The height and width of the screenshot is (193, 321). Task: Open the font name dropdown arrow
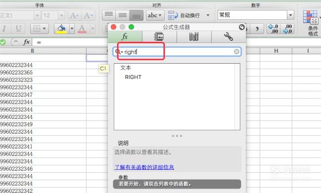point(37,15)
